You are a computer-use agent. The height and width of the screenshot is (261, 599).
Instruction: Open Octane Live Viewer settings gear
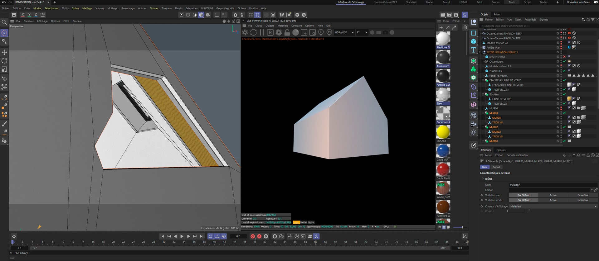[x=279, y=32]
